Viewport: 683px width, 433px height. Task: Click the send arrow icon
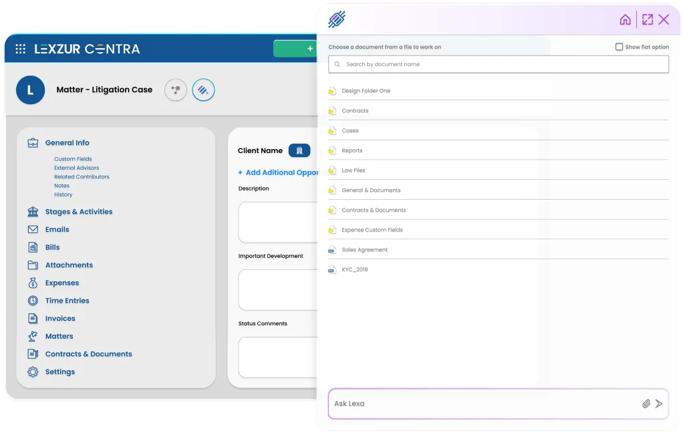[659, 404]
